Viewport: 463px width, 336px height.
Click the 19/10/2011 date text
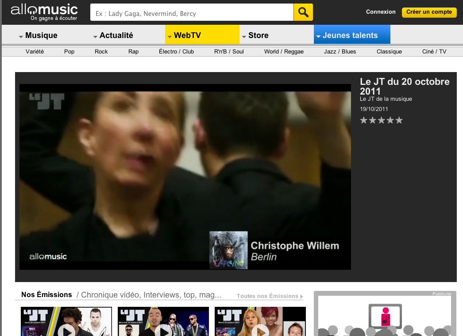pyautogui.click(x=374, y=109)
